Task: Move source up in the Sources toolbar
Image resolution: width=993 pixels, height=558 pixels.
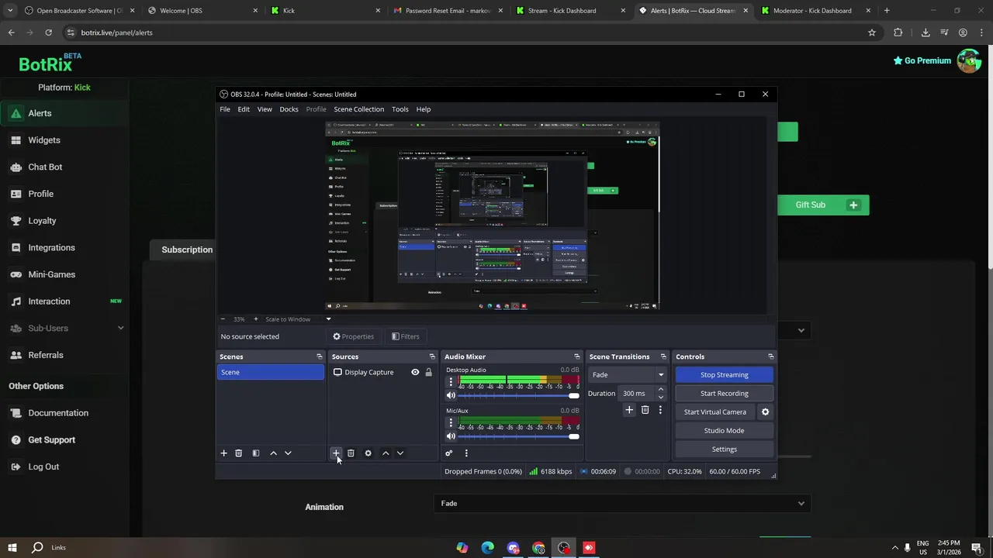Action: pyautogui.click(x=386, y=453)
